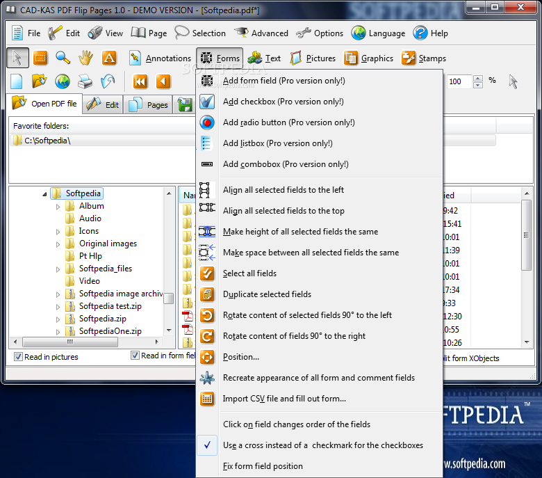Click the globe web icon in toolbar
The image size is (542, 478).
point(63,81)
